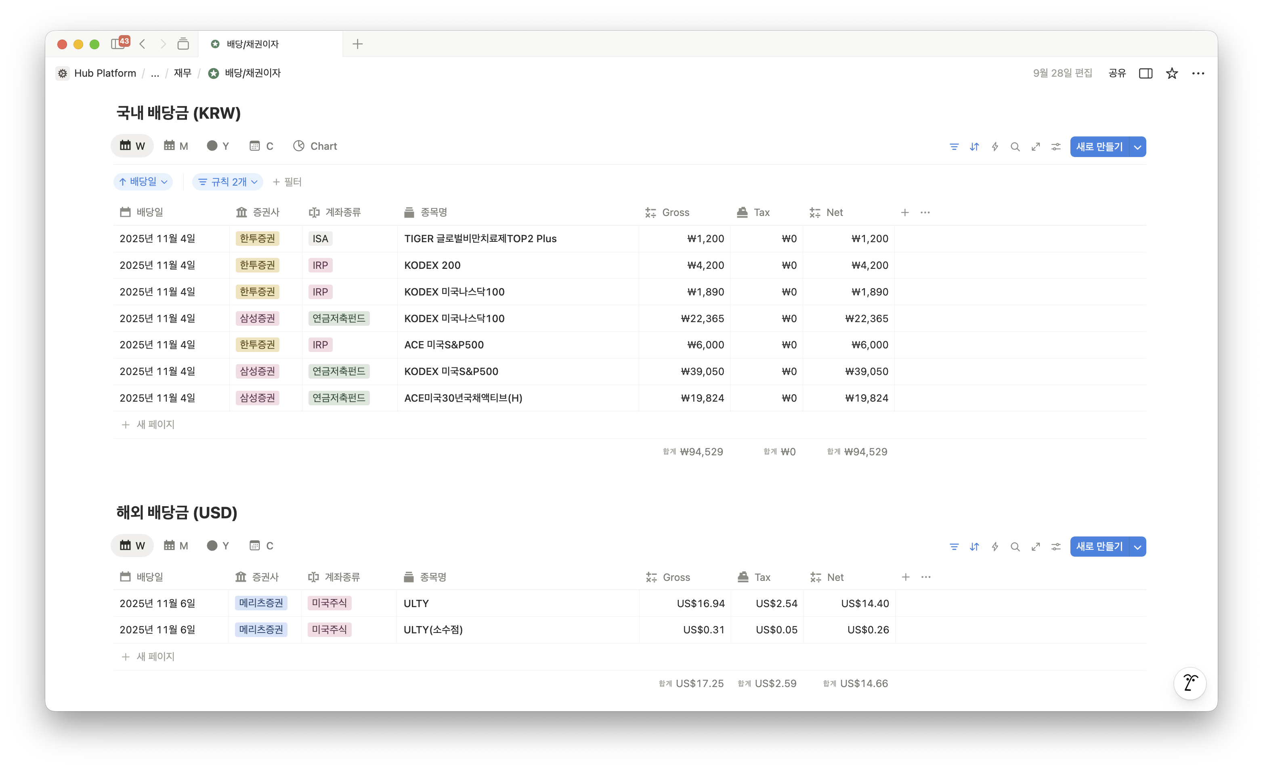This screenshot has width=1263, height=771.
Task: Click 새로 만들기 button in USD section
Action: [x=1099, y=547]
